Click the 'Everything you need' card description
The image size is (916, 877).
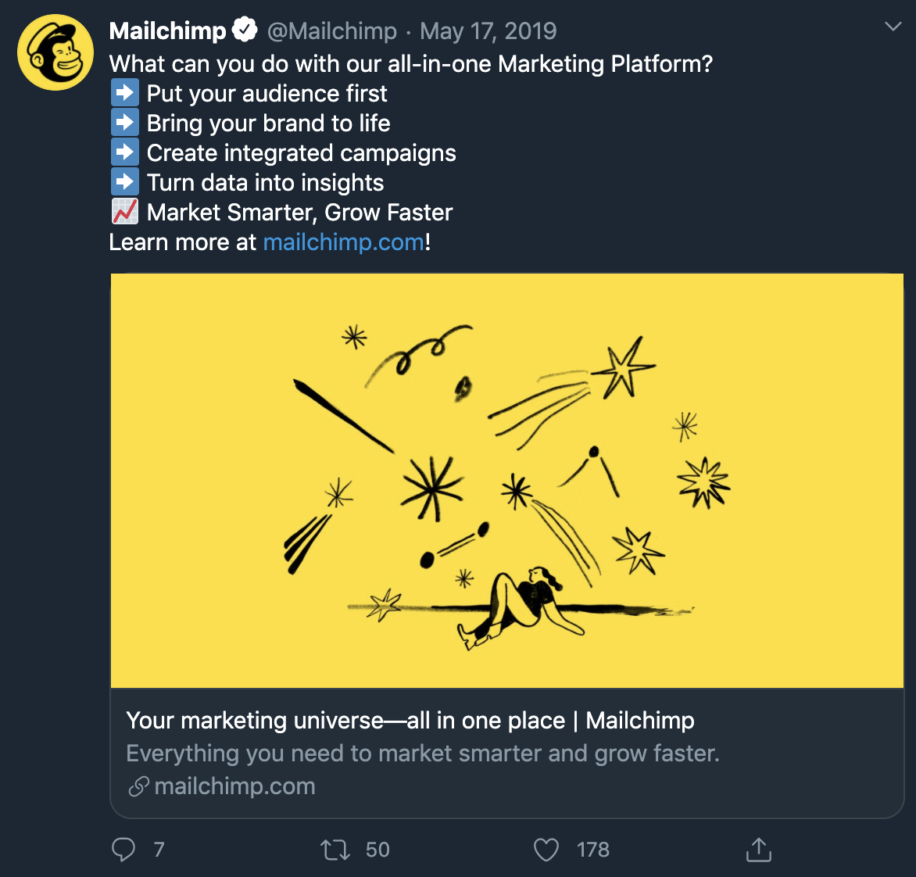pos(422,754)
